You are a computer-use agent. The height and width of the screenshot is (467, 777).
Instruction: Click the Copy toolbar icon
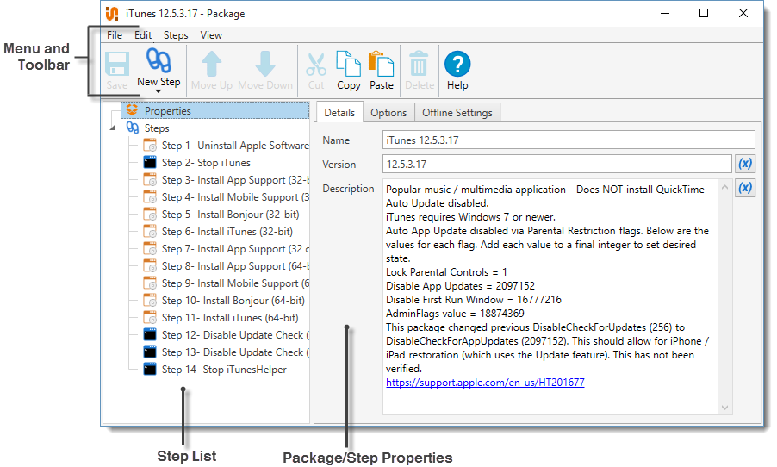(348, 64)
